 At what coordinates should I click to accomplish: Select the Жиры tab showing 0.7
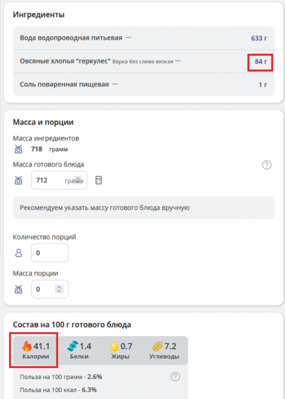pos(120,350)
